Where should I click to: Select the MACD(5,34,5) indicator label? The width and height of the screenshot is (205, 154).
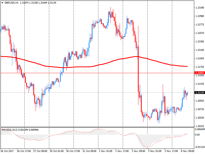(x=9, y=130)
